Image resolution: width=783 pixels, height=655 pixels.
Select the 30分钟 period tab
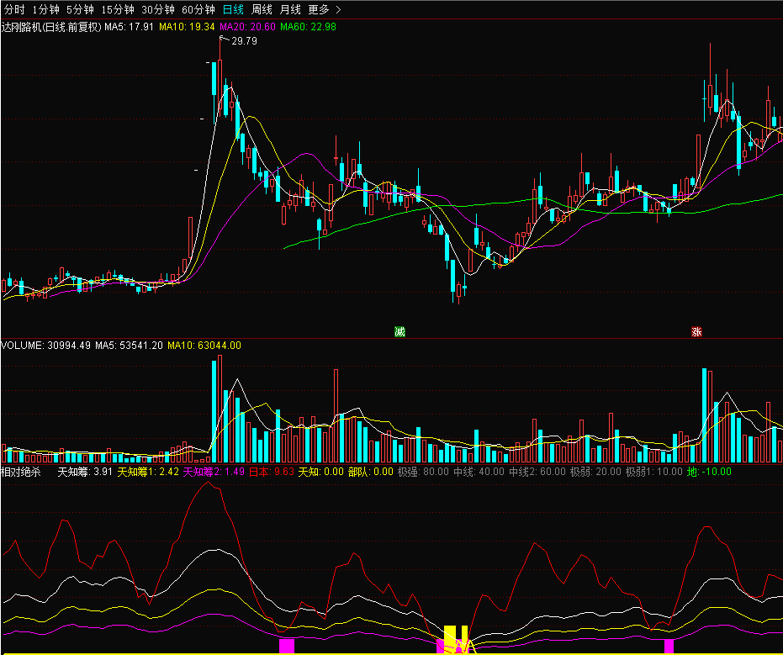click(158, 9)
